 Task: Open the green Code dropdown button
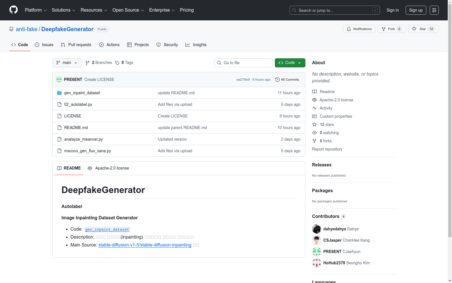[x=290, y=63]
